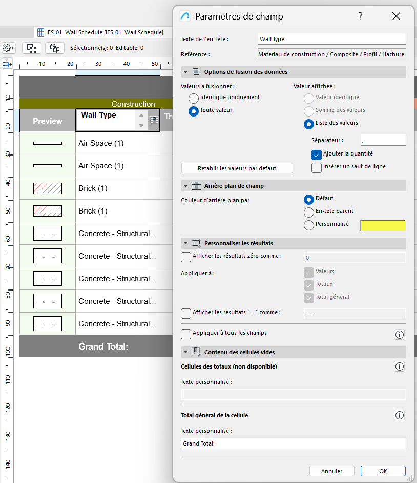Click the Wall Schedule table icon in tab
The width and height of the screenshot is (417, 483).
click(40, 32)
